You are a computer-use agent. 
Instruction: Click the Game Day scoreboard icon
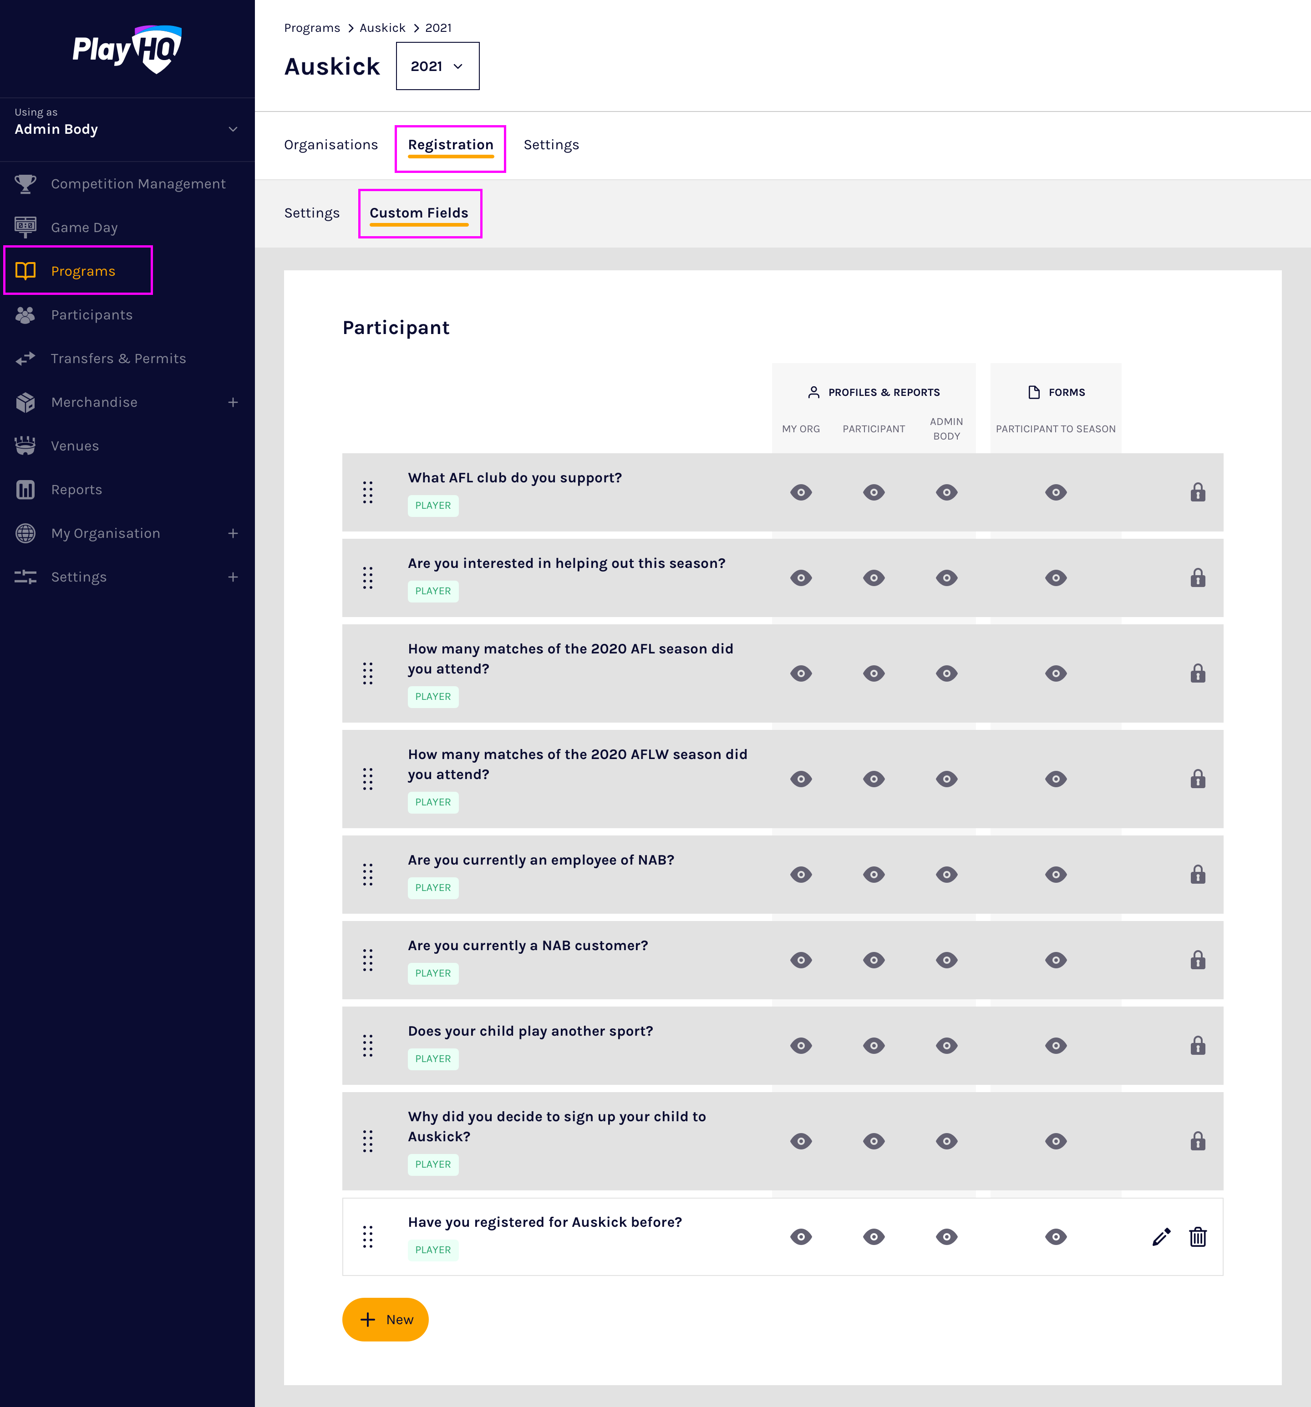click(x=25, y=227)
